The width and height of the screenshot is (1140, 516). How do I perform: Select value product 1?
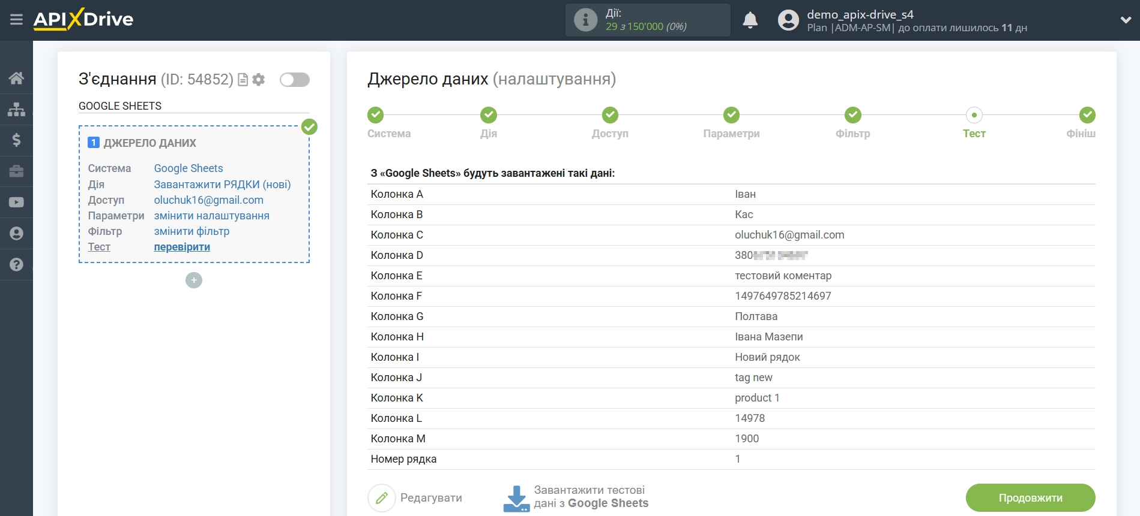[757, 398]
